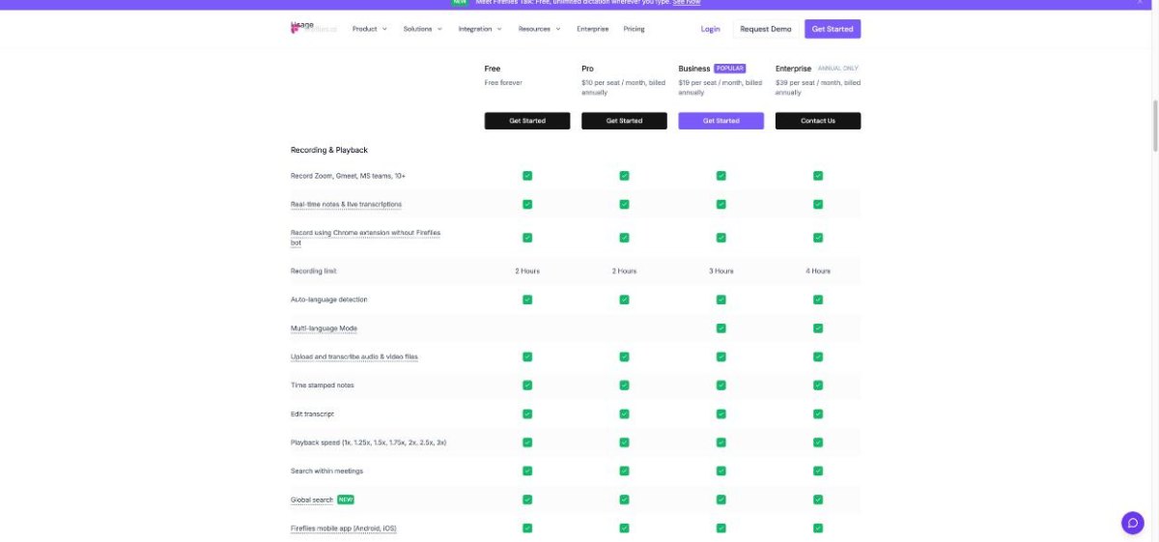Screen dimensions: 1159x542
Task: Expand the Product menu dropdown
Action: (369, 29)
